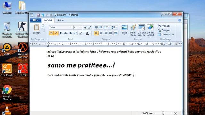Image resolution: width=205 pixels, height=115 pixels.
Task: Click the right margin marker on ruler
Action: click(x=164, y=45)
